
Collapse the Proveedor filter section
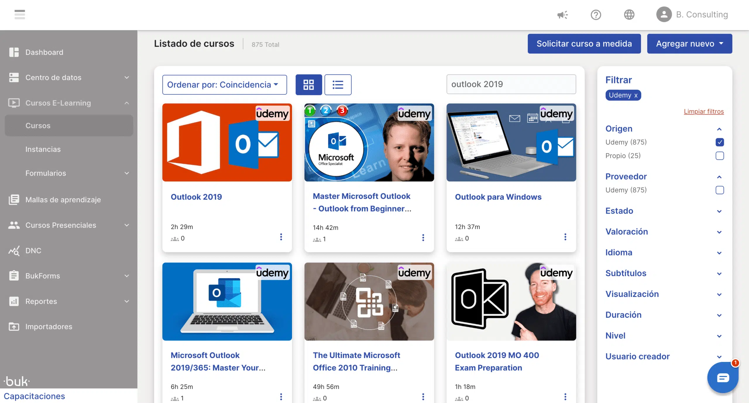719,177
